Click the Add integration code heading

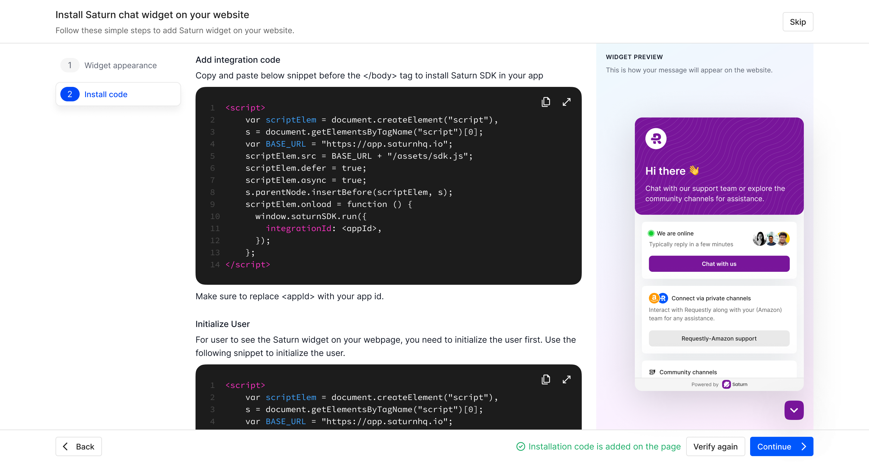tap(237, 60)
